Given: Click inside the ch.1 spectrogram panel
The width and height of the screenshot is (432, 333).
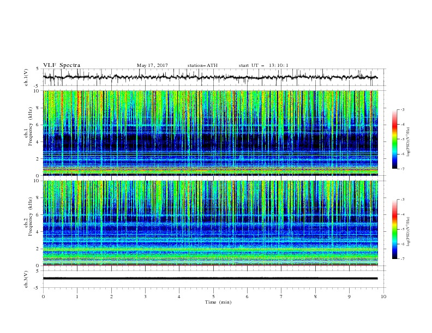Looking at the screenshot, I should click(210, 133).
